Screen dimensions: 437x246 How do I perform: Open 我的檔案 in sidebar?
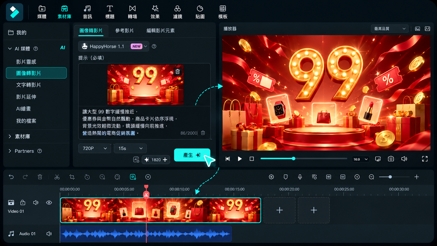[x=26, y=121]
